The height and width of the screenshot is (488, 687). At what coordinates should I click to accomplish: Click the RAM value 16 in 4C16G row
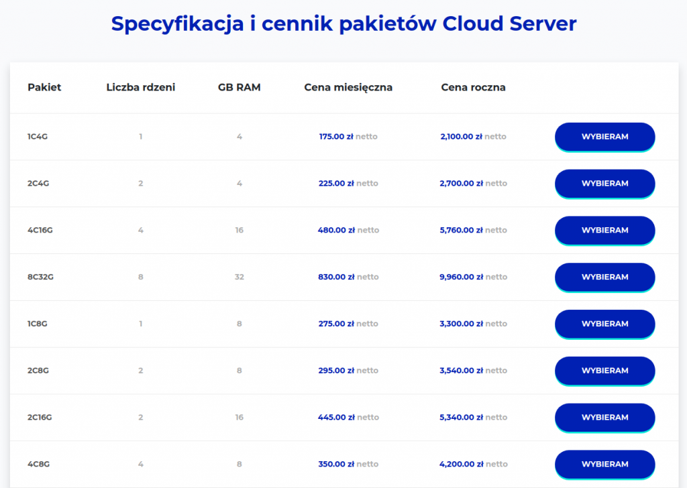(x=240, y=230)
